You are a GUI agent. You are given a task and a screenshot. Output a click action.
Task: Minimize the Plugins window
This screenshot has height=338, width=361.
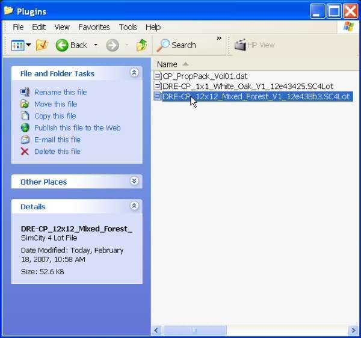point(317,11)
